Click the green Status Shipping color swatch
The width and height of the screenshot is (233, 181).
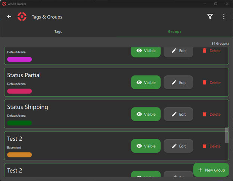tap(19, 123)
